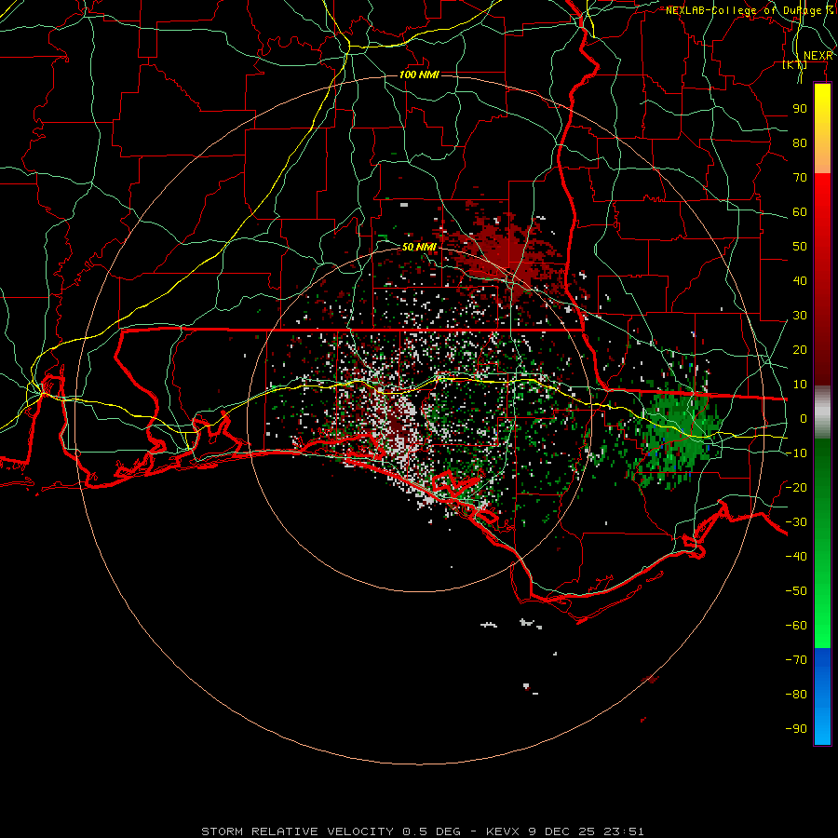Click the gray zero-velocity segment of the color bar
The image size is (838, 838).
[822, 412]
